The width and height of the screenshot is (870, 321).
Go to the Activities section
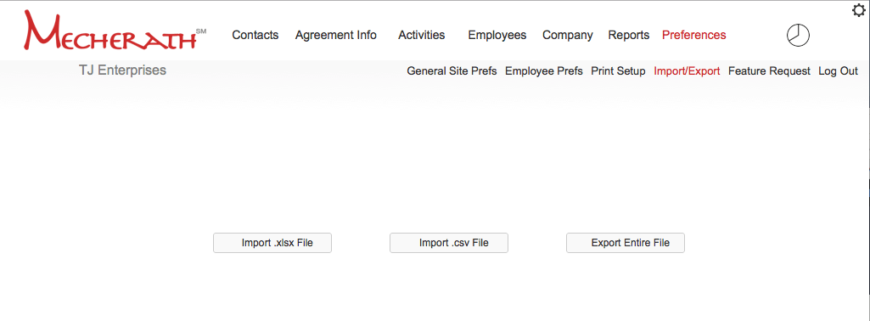(x=421, y=35)
